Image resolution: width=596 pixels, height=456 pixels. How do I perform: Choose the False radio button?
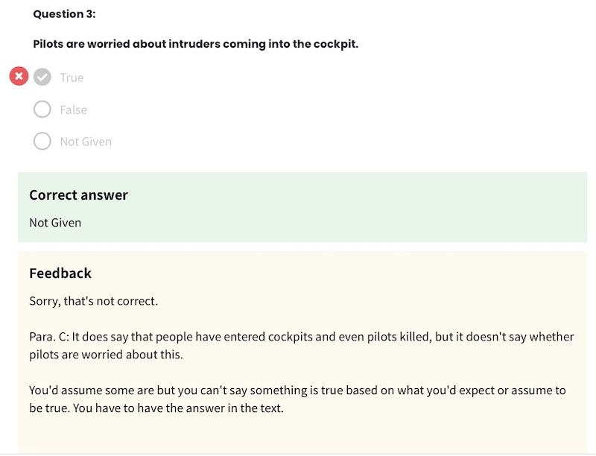click(x=42, y=110)
